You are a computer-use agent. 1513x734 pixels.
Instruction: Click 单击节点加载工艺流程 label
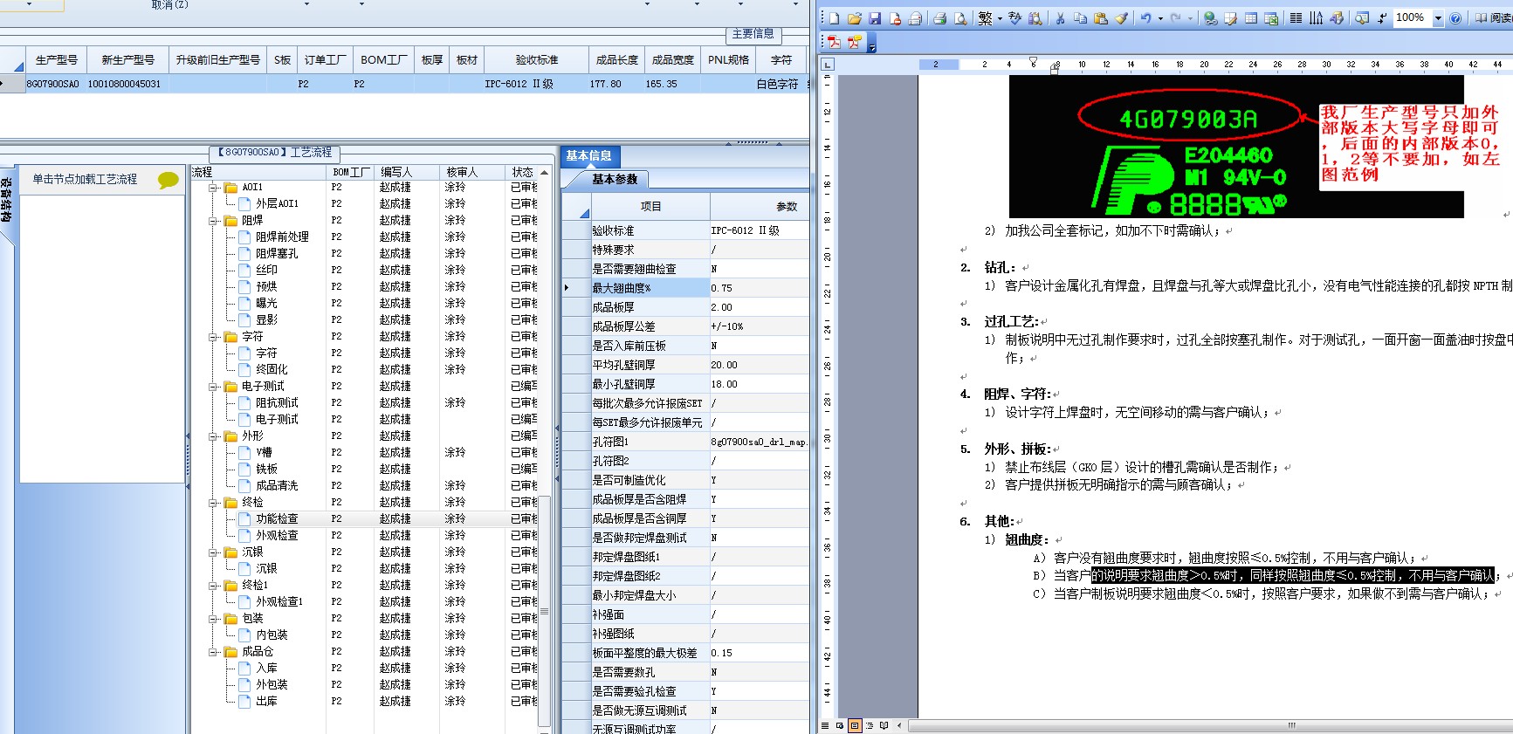pyautogui.click(x=85, y=179)
